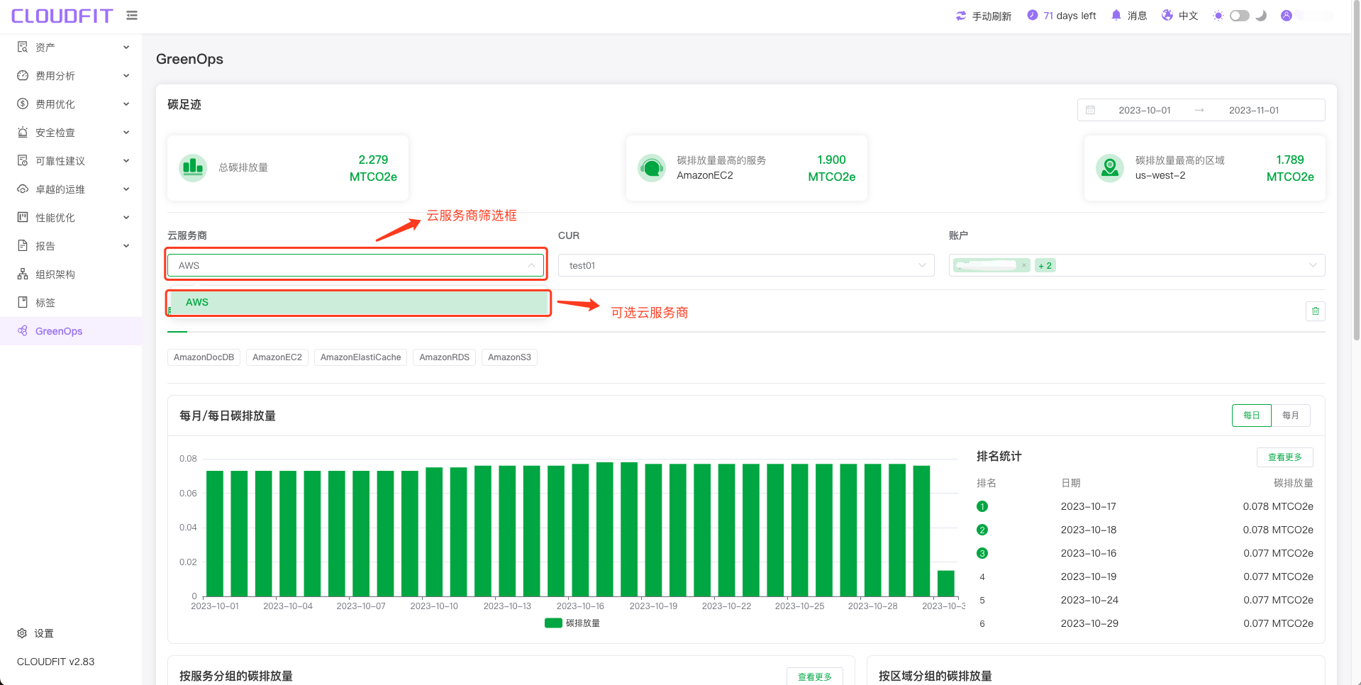Open the 费用优化 sidebar menu
This screenshot has height=685, width=1361.
(x=71, y=104)
